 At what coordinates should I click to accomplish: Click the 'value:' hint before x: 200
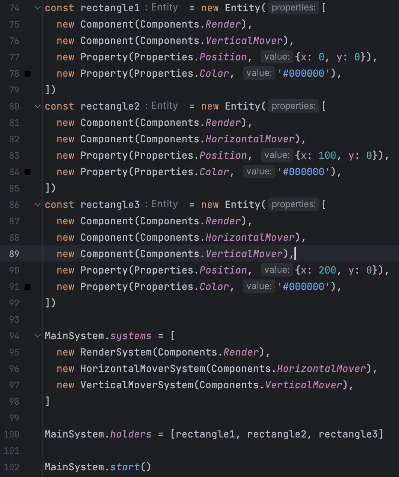click(277, 270)
